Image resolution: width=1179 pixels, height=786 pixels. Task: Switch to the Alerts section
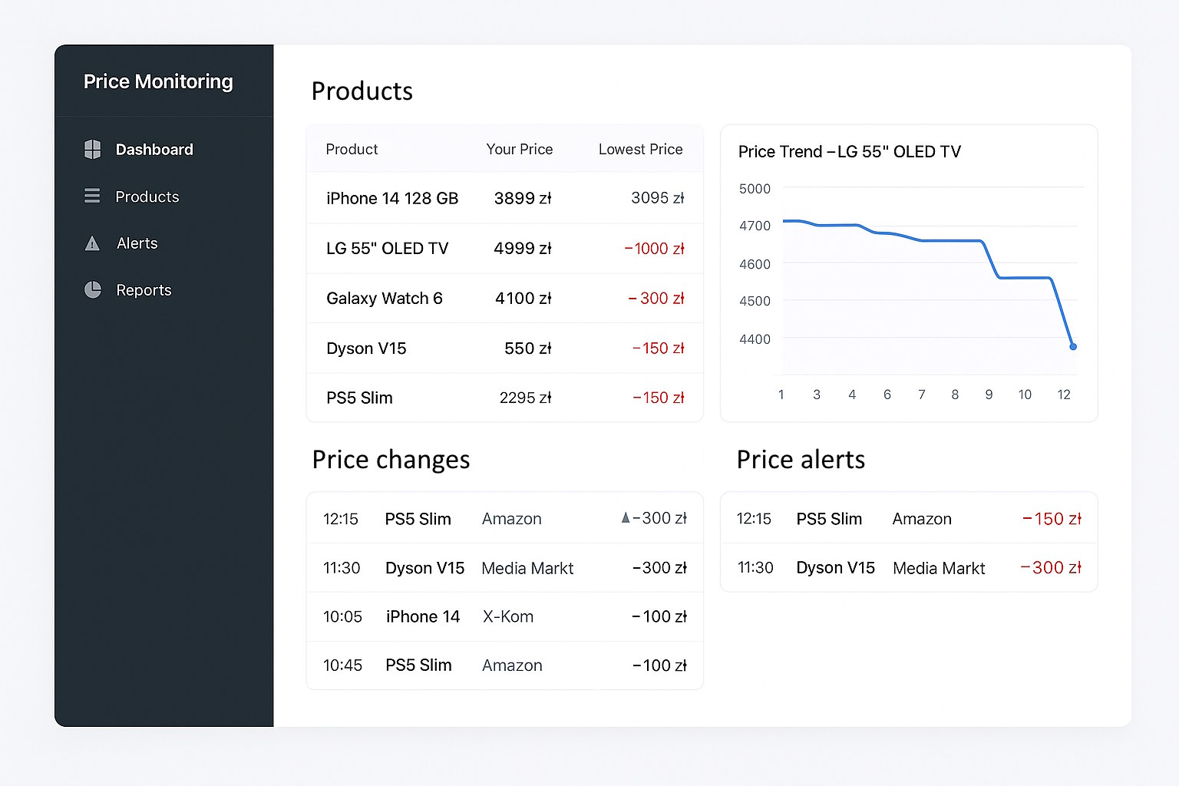point(137,243)
